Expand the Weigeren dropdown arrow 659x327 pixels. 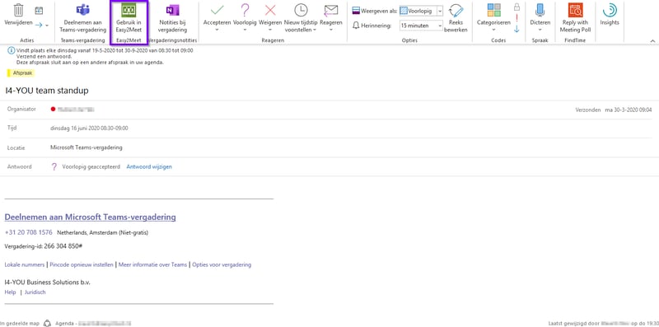[270, 30]
